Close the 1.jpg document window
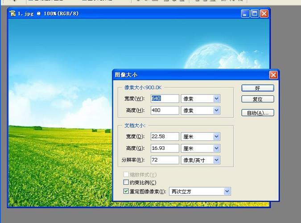Image resolution: width=301 pixels, height=223 pixels. coord(264,14)
